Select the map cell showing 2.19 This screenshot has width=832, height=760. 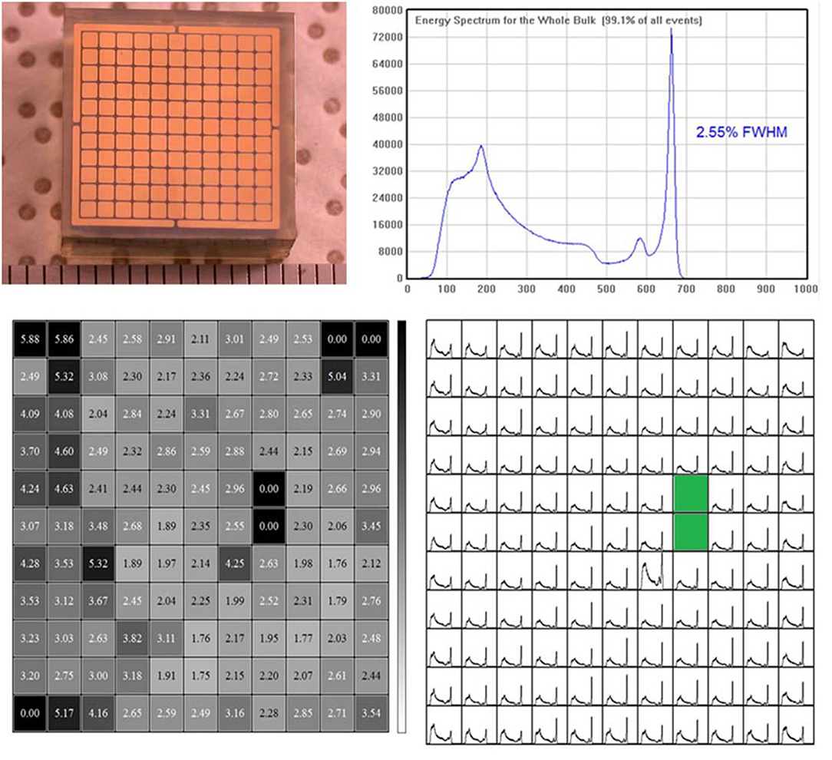(x=303, y=488)
